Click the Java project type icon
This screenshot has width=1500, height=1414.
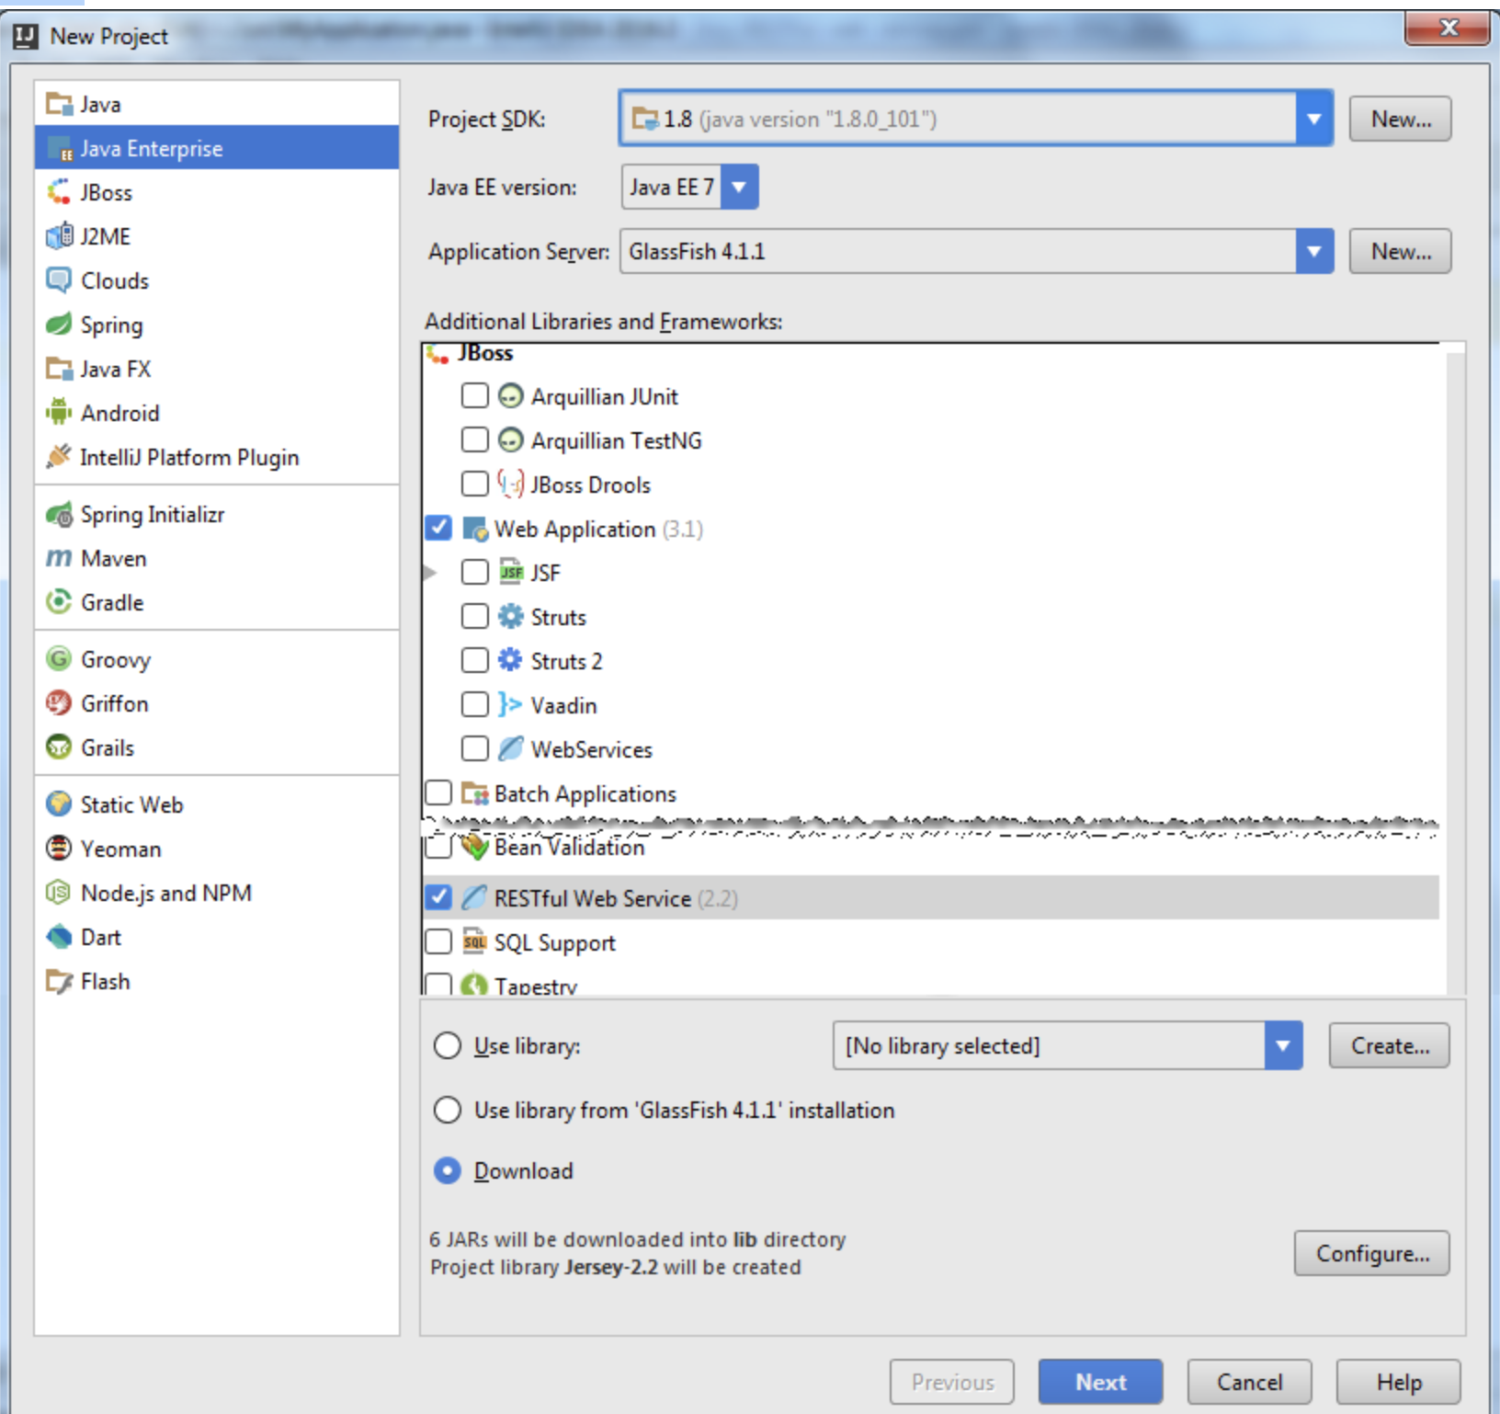coord(60,104)
